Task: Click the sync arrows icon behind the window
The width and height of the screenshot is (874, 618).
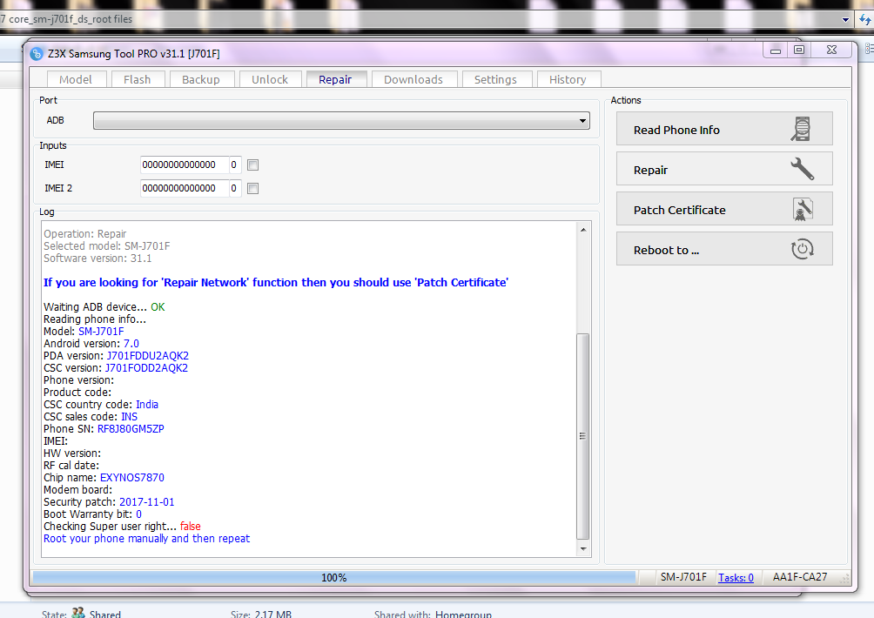Action: click(x=865, y=19)
